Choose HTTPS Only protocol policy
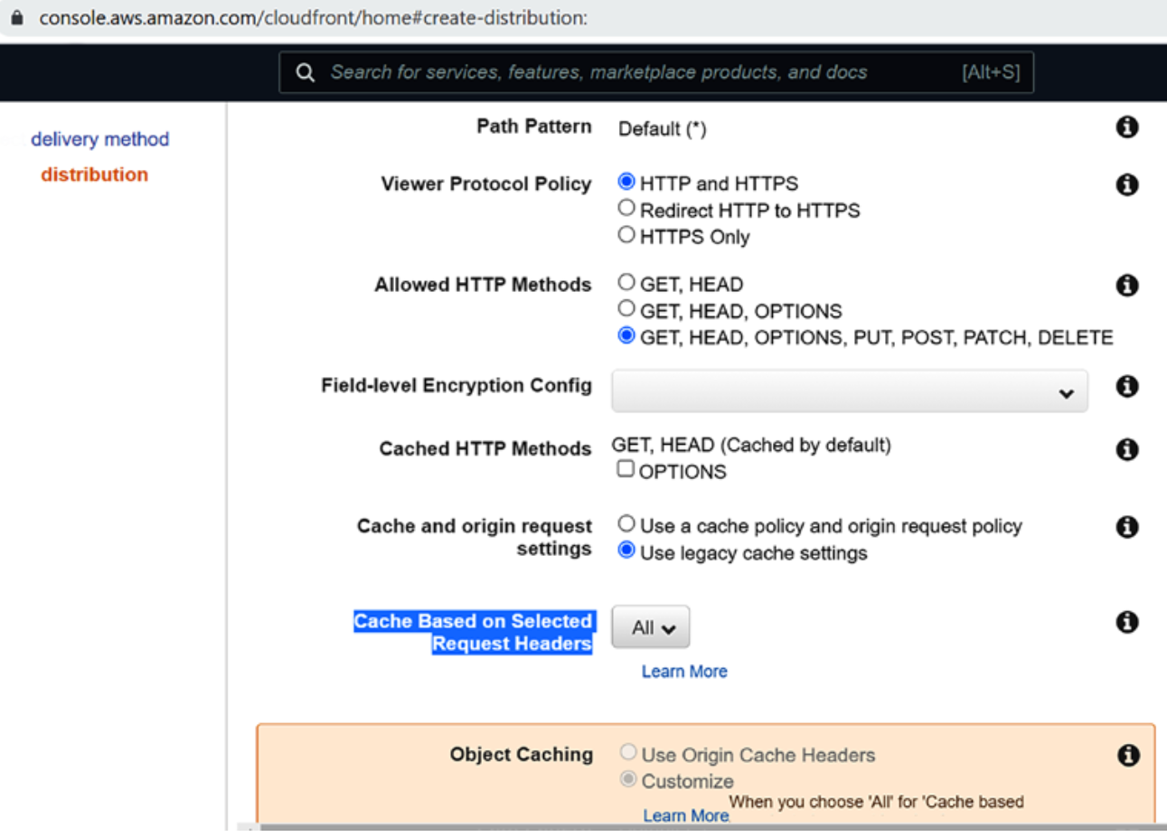Screen dimensions: 1167x837 (626, 235)
